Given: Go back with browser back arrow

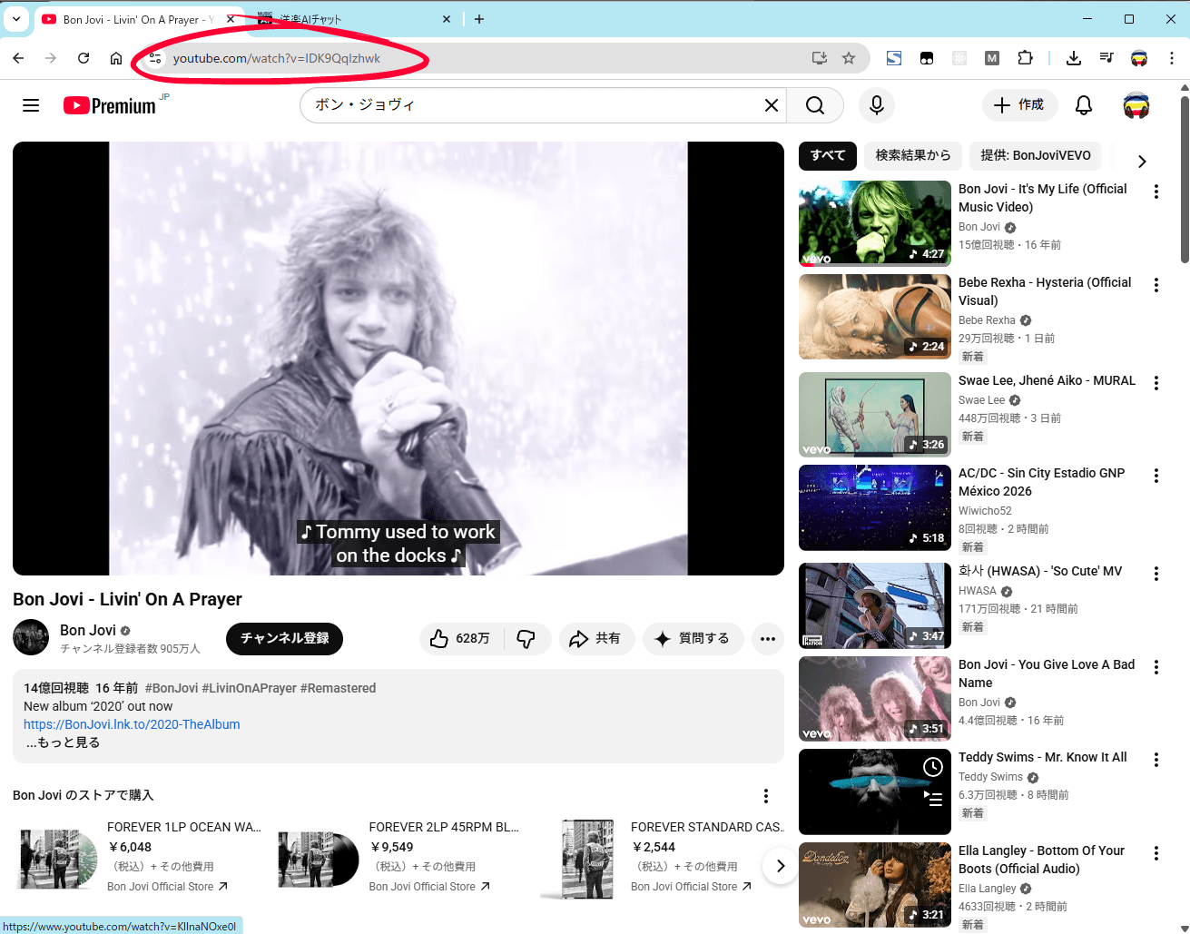Looking at the screenshot, I should click(18, 58).
